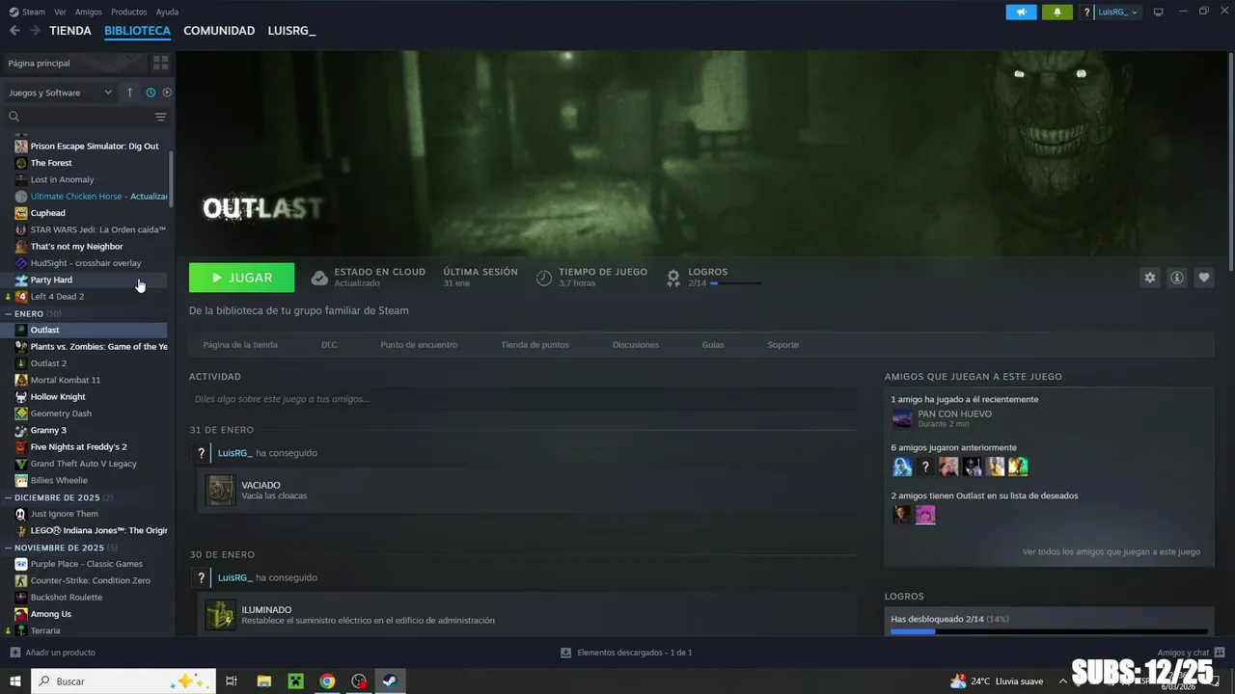Open Página de la tienda link
The width and height of the screenshot is (1235, 694).
pos(240,344)
